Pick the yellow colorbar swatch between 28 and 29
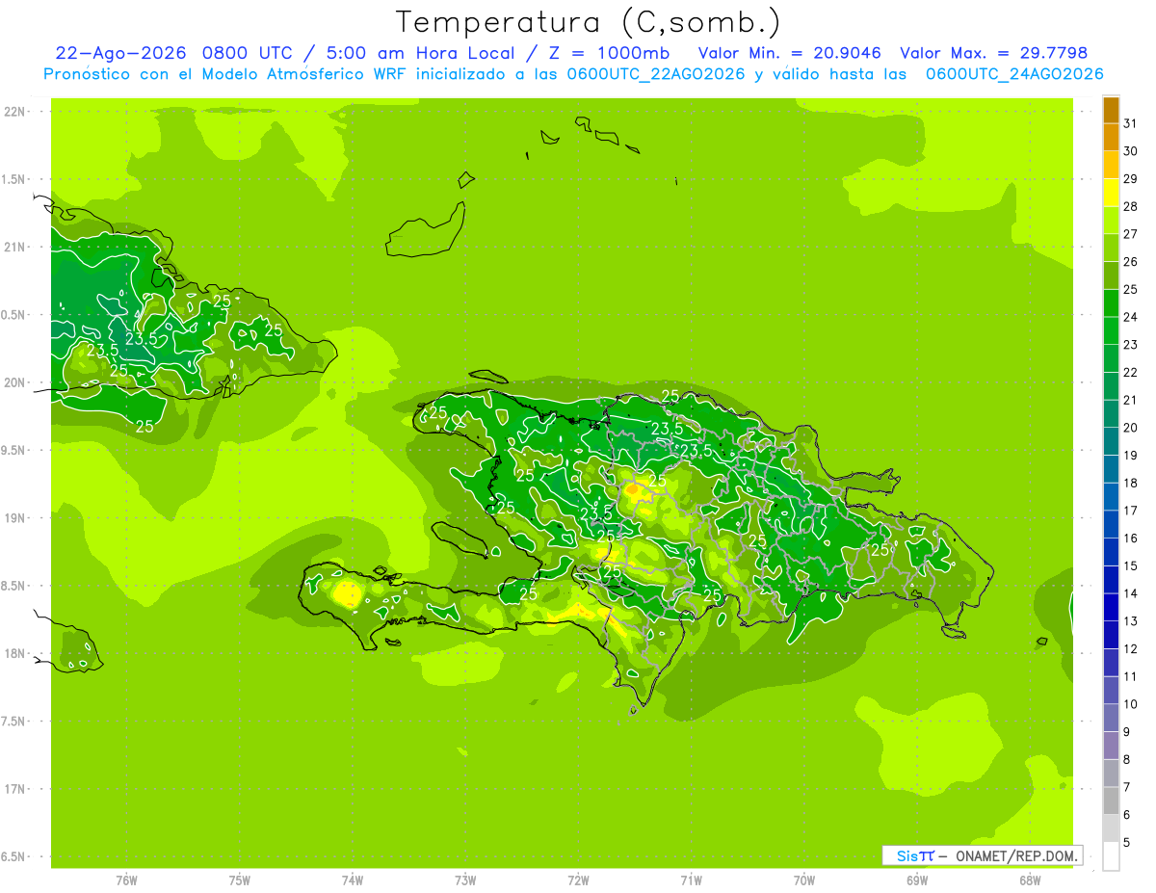1156x893 pixels. (1111, 193)
